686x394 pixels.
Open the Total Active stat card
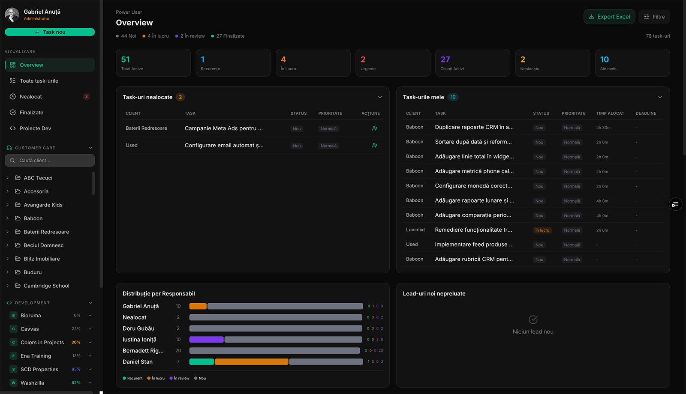point(153,63)
